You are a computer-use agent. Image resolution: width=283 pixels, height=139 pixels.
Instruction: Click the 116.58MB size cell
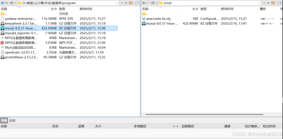click(x=49, y=19)
